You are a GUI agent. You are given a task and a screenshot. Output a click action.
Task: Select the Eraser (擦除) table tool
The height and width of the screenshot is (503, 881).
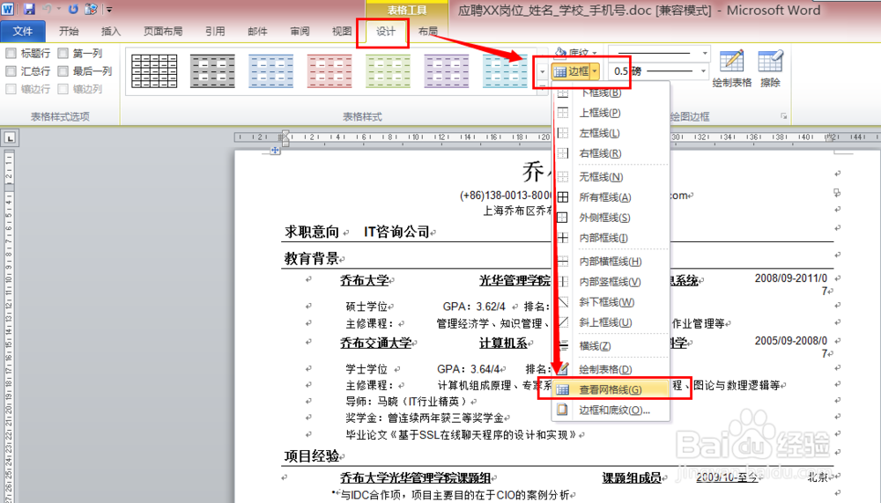pyautogui.click(x=770, y=61)
